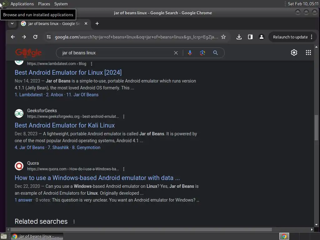Jump to 8. Genymotion section link
The image size is (320, 240).
pyautogui.click(x=86, y=147)
